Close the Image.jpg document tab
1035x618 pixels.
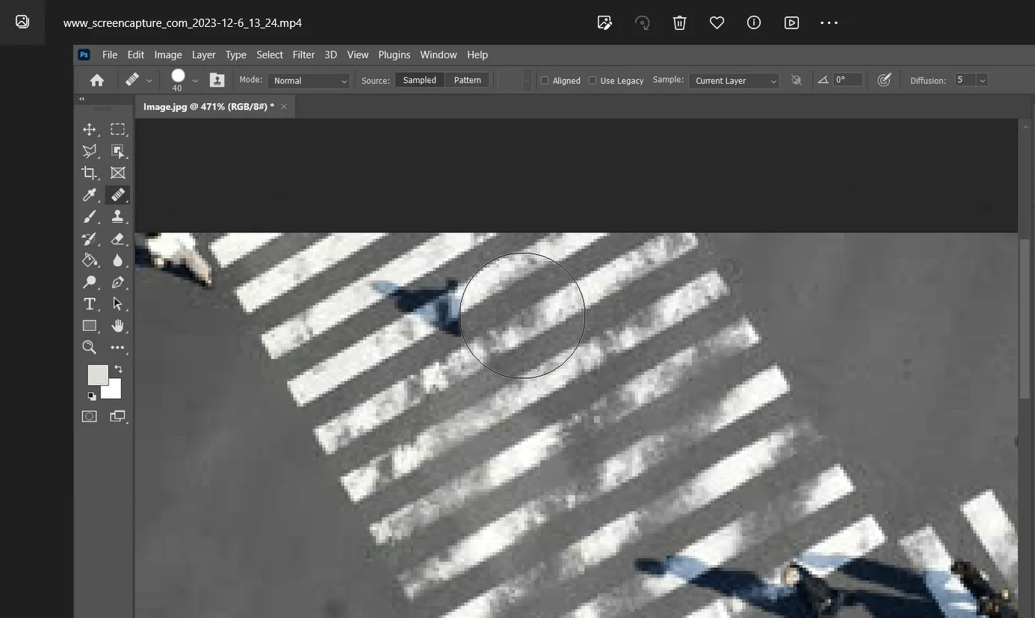click(x=284, y=107)
